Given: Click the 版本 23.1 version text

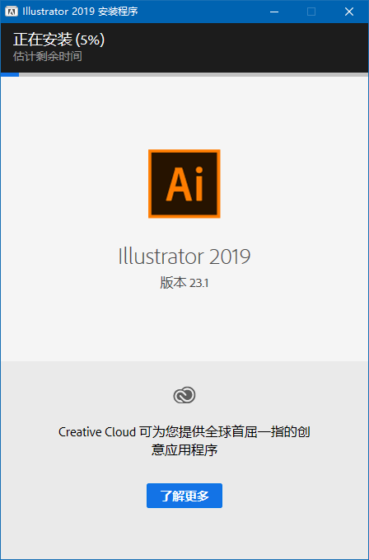Looking at the screenshot, I should click(184, 283).
